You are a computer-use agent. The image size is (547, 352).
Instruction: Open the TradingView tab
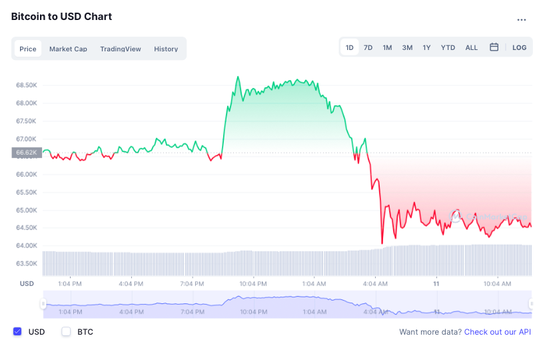[x=121, y=49]
